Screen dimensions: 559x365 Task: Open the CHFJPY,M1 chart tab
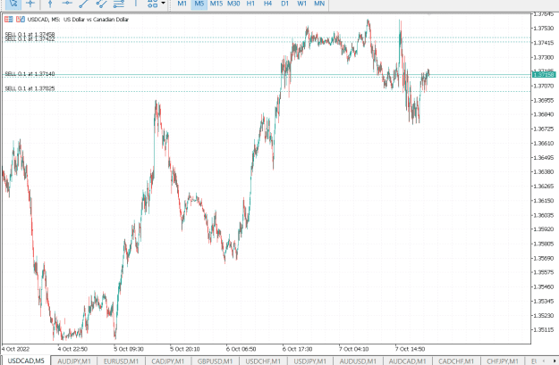pos(503,361)
